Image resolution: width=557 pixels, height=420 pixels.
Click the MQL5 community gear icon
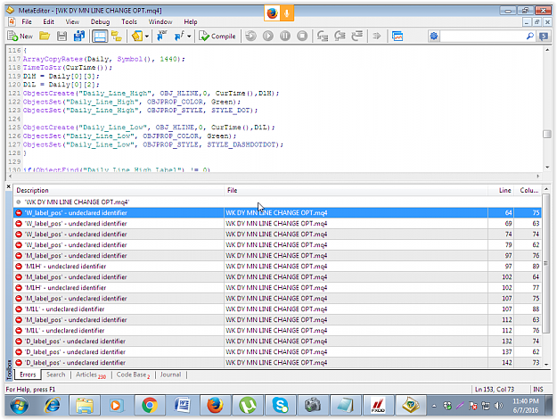(434, 36)
